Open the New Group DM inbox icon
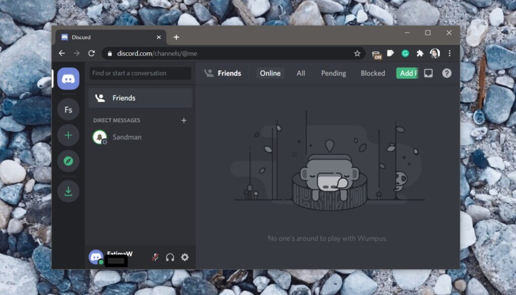 coord(428,73)
